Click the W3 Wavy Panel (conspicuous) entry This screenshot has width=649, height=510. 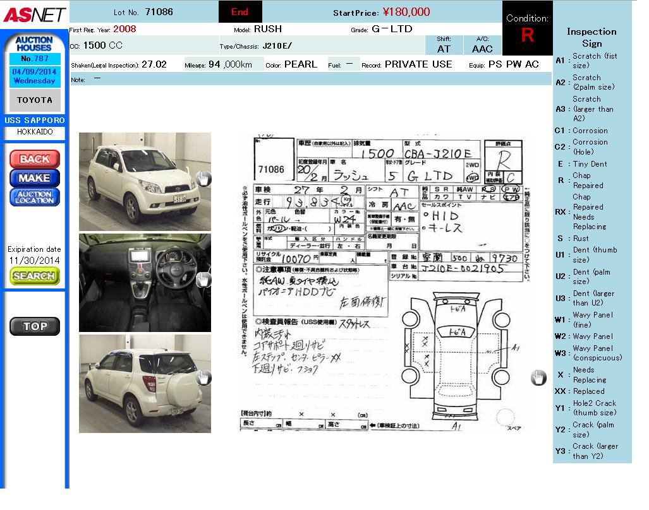pyautogui.click(x=588, y=353)
